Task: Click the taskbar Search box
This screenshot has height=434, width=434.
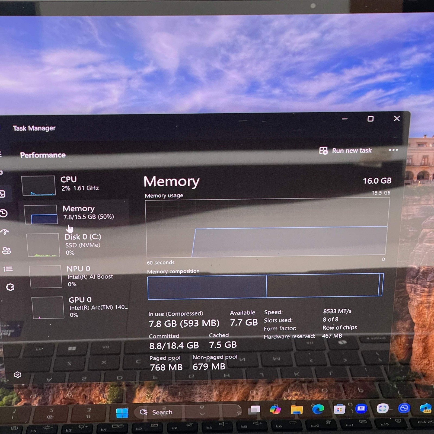Action: (187, 412)
